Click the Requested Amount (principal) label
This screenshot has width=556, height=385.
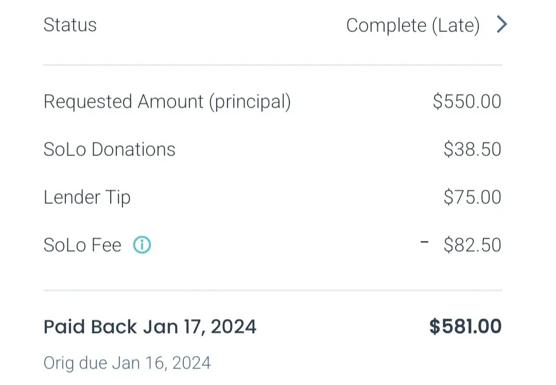pyautogui.click(x=167, y=102)
